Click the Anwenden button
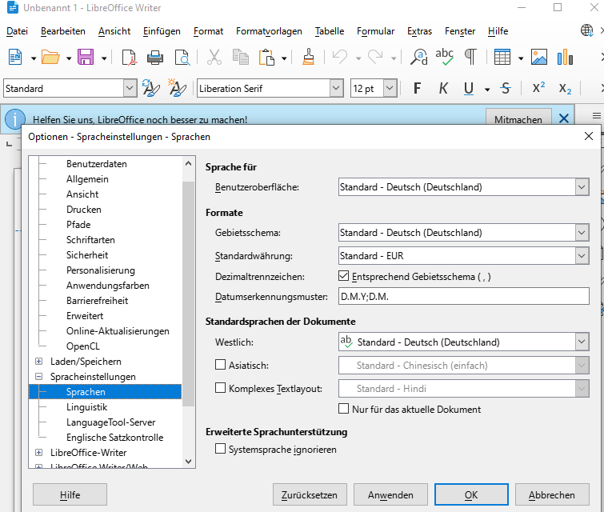This screenshot has height=512, width=604. [x=390, y=494]
